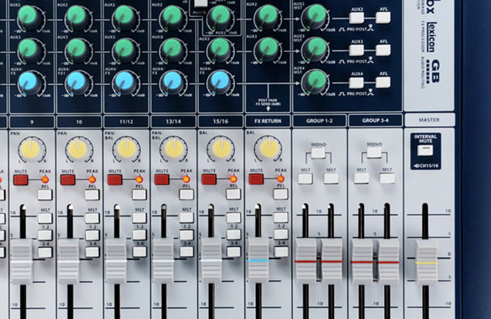Mute channel 13/14
The width and height of the screenshot is (491, 319).
(x=162, y=180)
